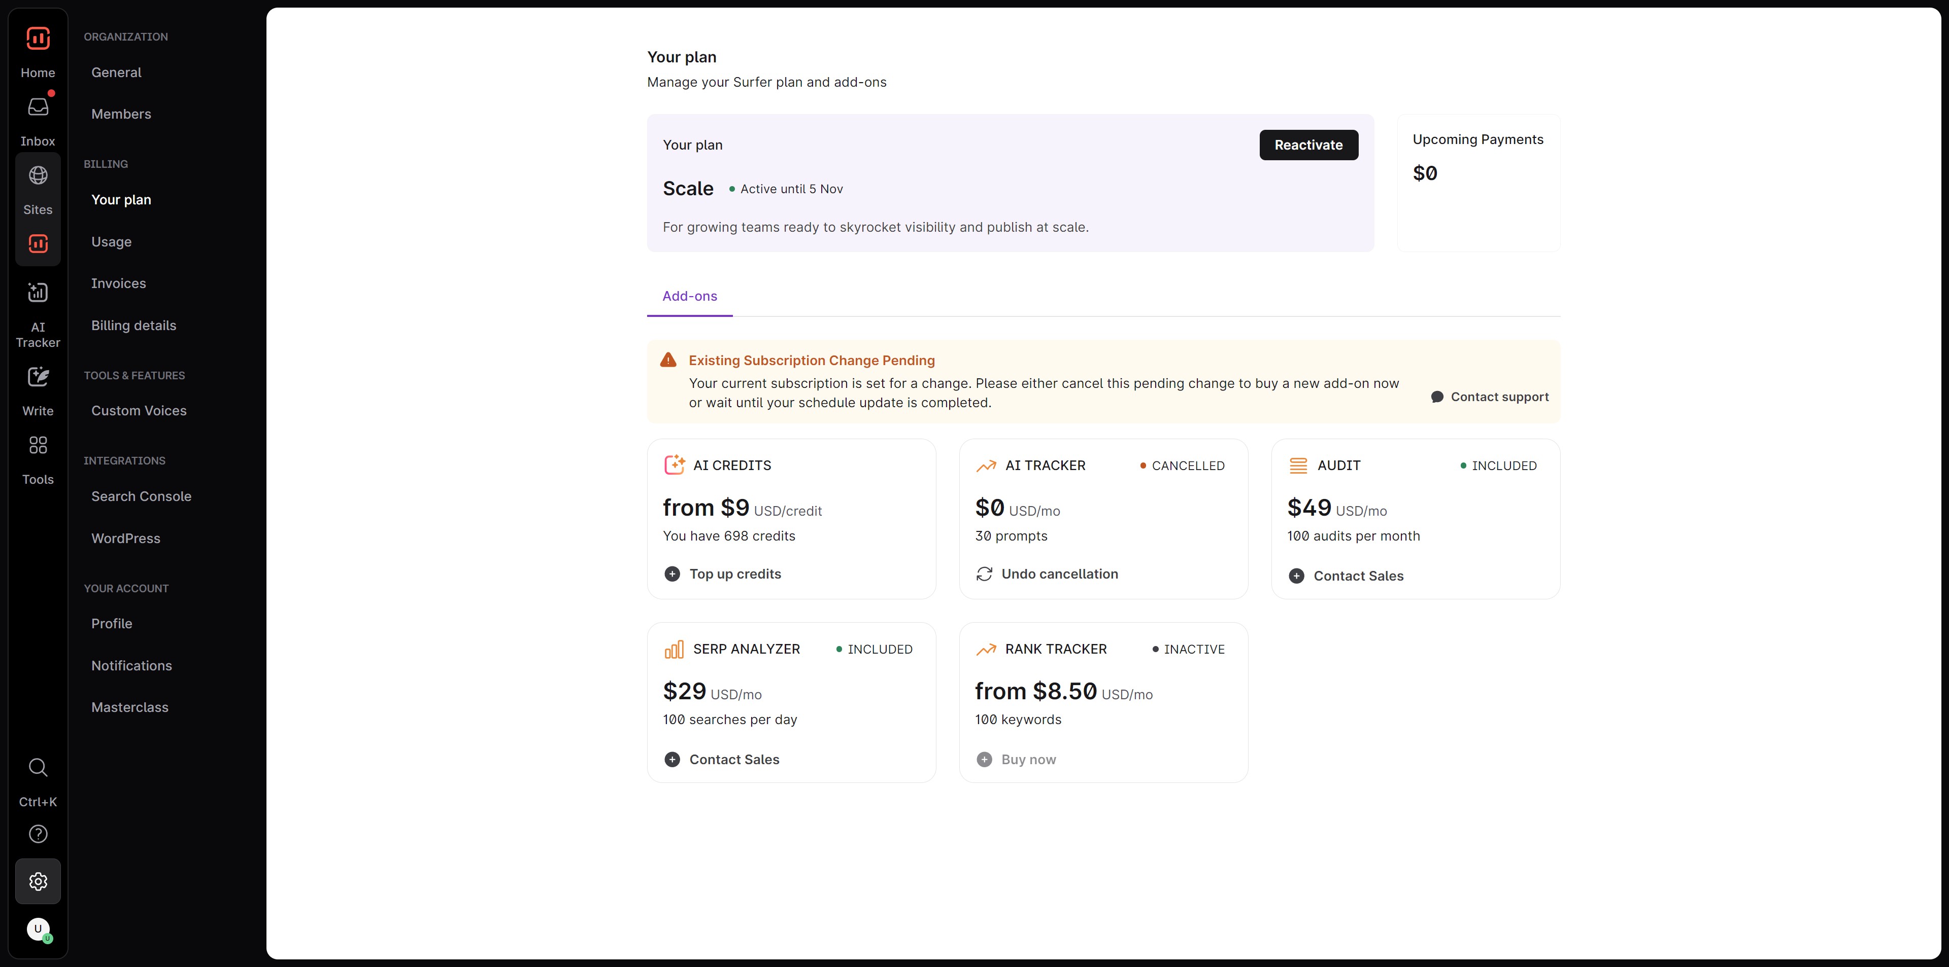Image resolution: width=1949 pixels, height=967 pixels.
Task: Click the Reactivate plan button
Action: click(x=1307, y=145)
